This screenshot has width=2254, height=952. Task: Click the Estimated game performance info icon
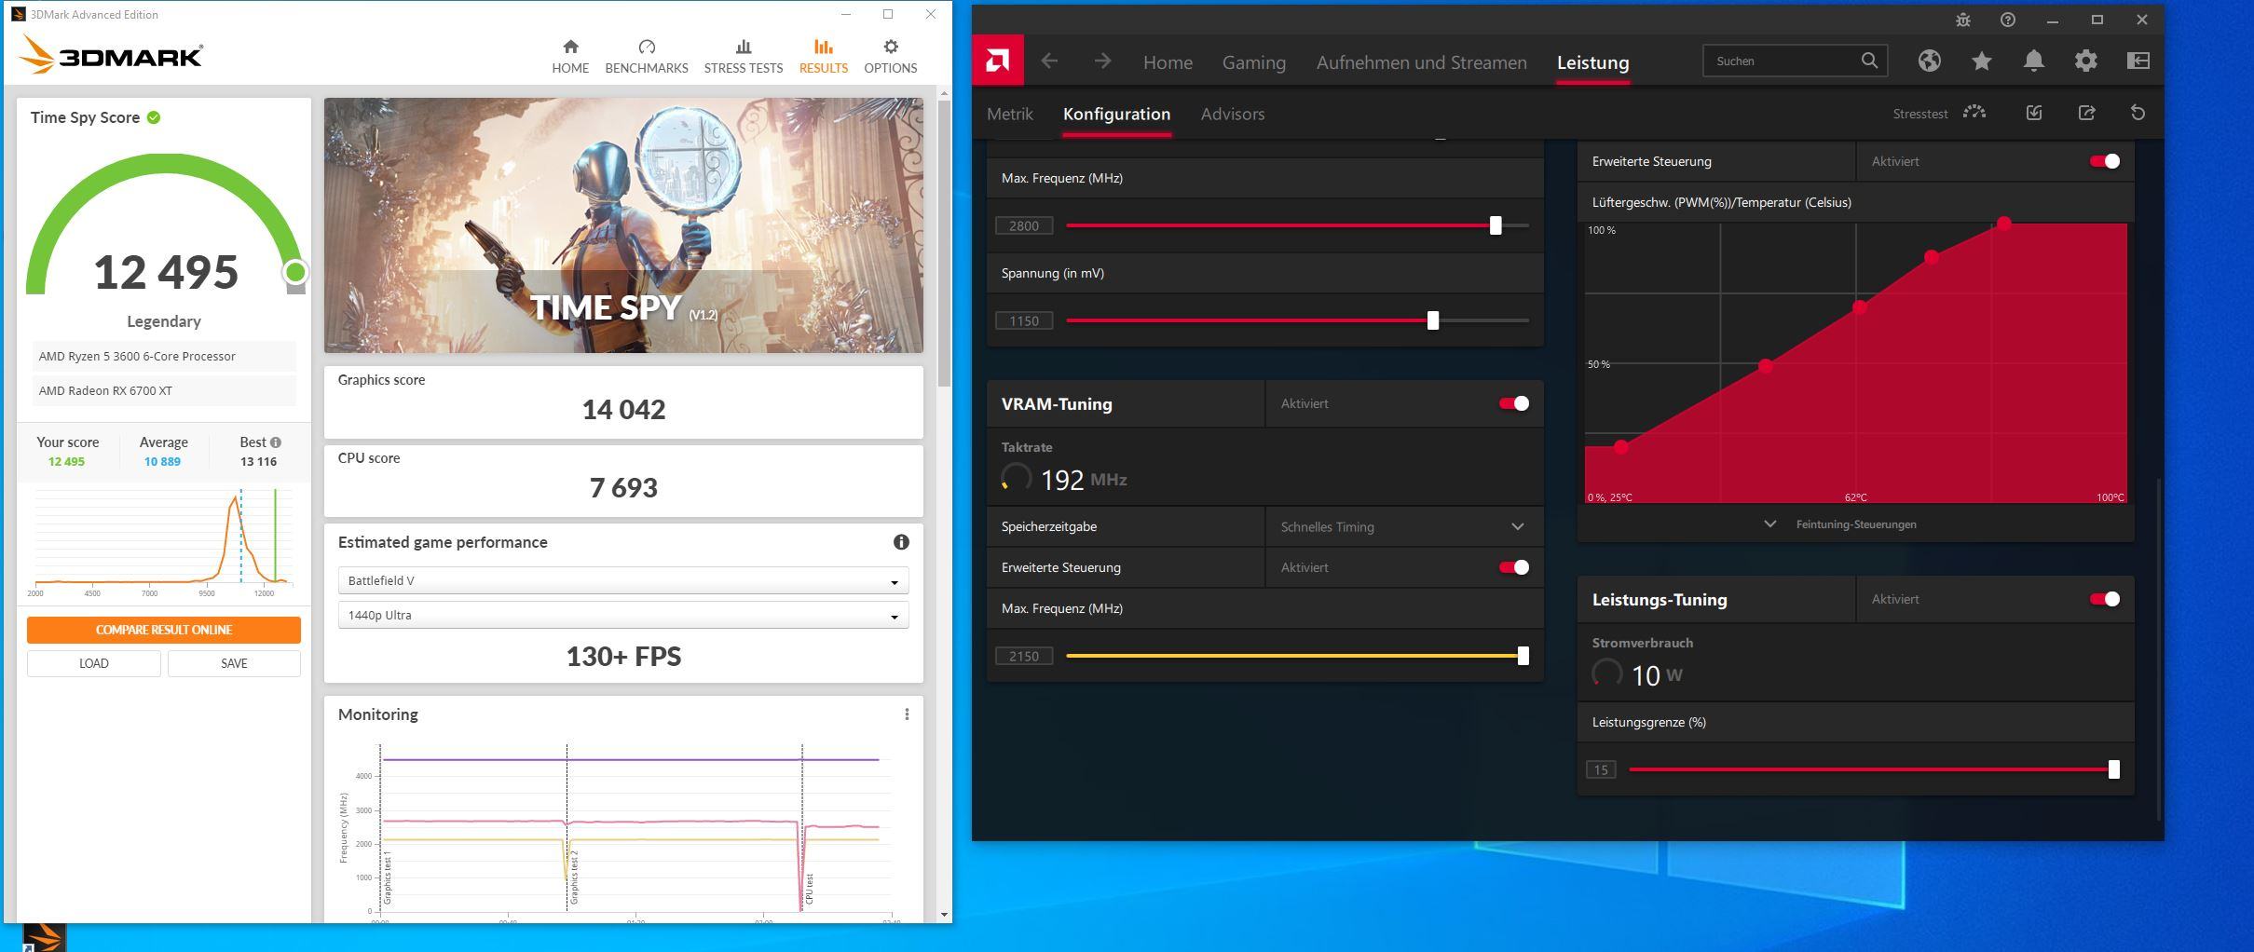point(901,542)
